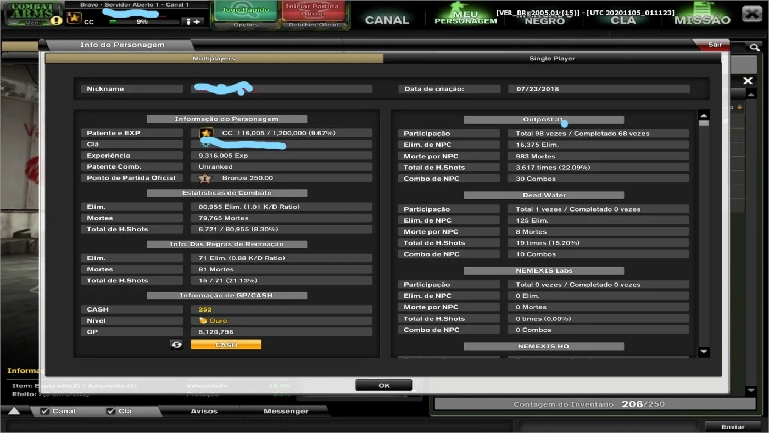Click the gold coin Ouro icon
The height and width of the screenshot is (433, 769).
tap(203, 320)
